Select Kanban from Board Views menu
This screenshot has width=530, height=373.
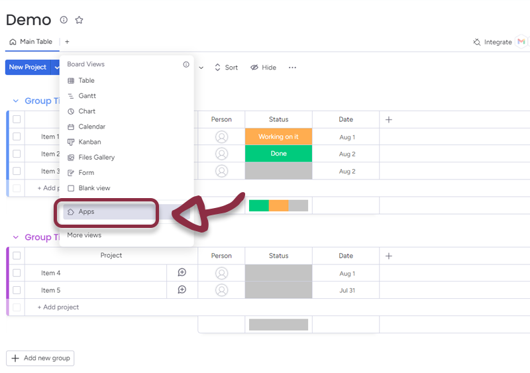point(89,142)
